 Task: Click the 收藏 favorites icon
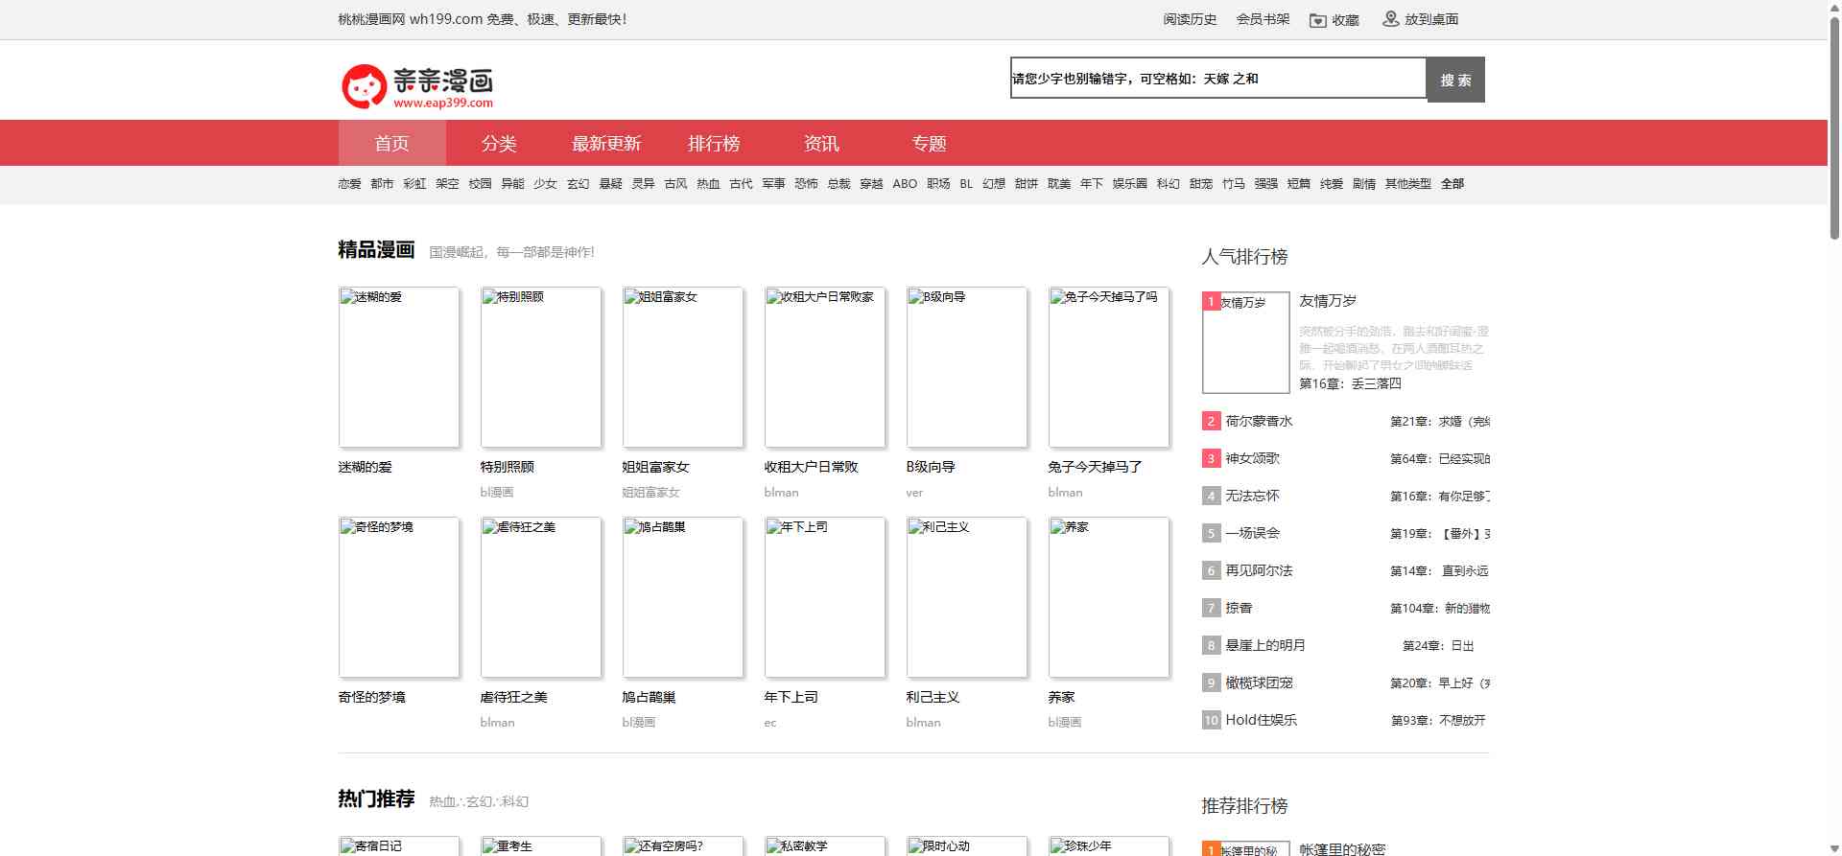[x=1318, y=20]
